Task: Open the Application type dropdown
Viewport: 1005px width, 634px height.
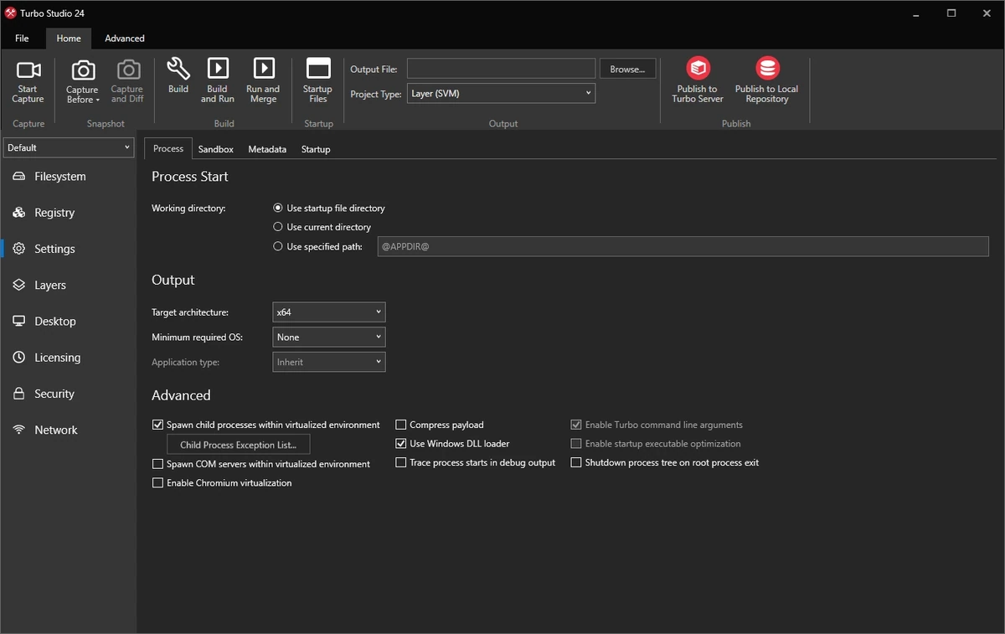Action: (x=329, y=362)
